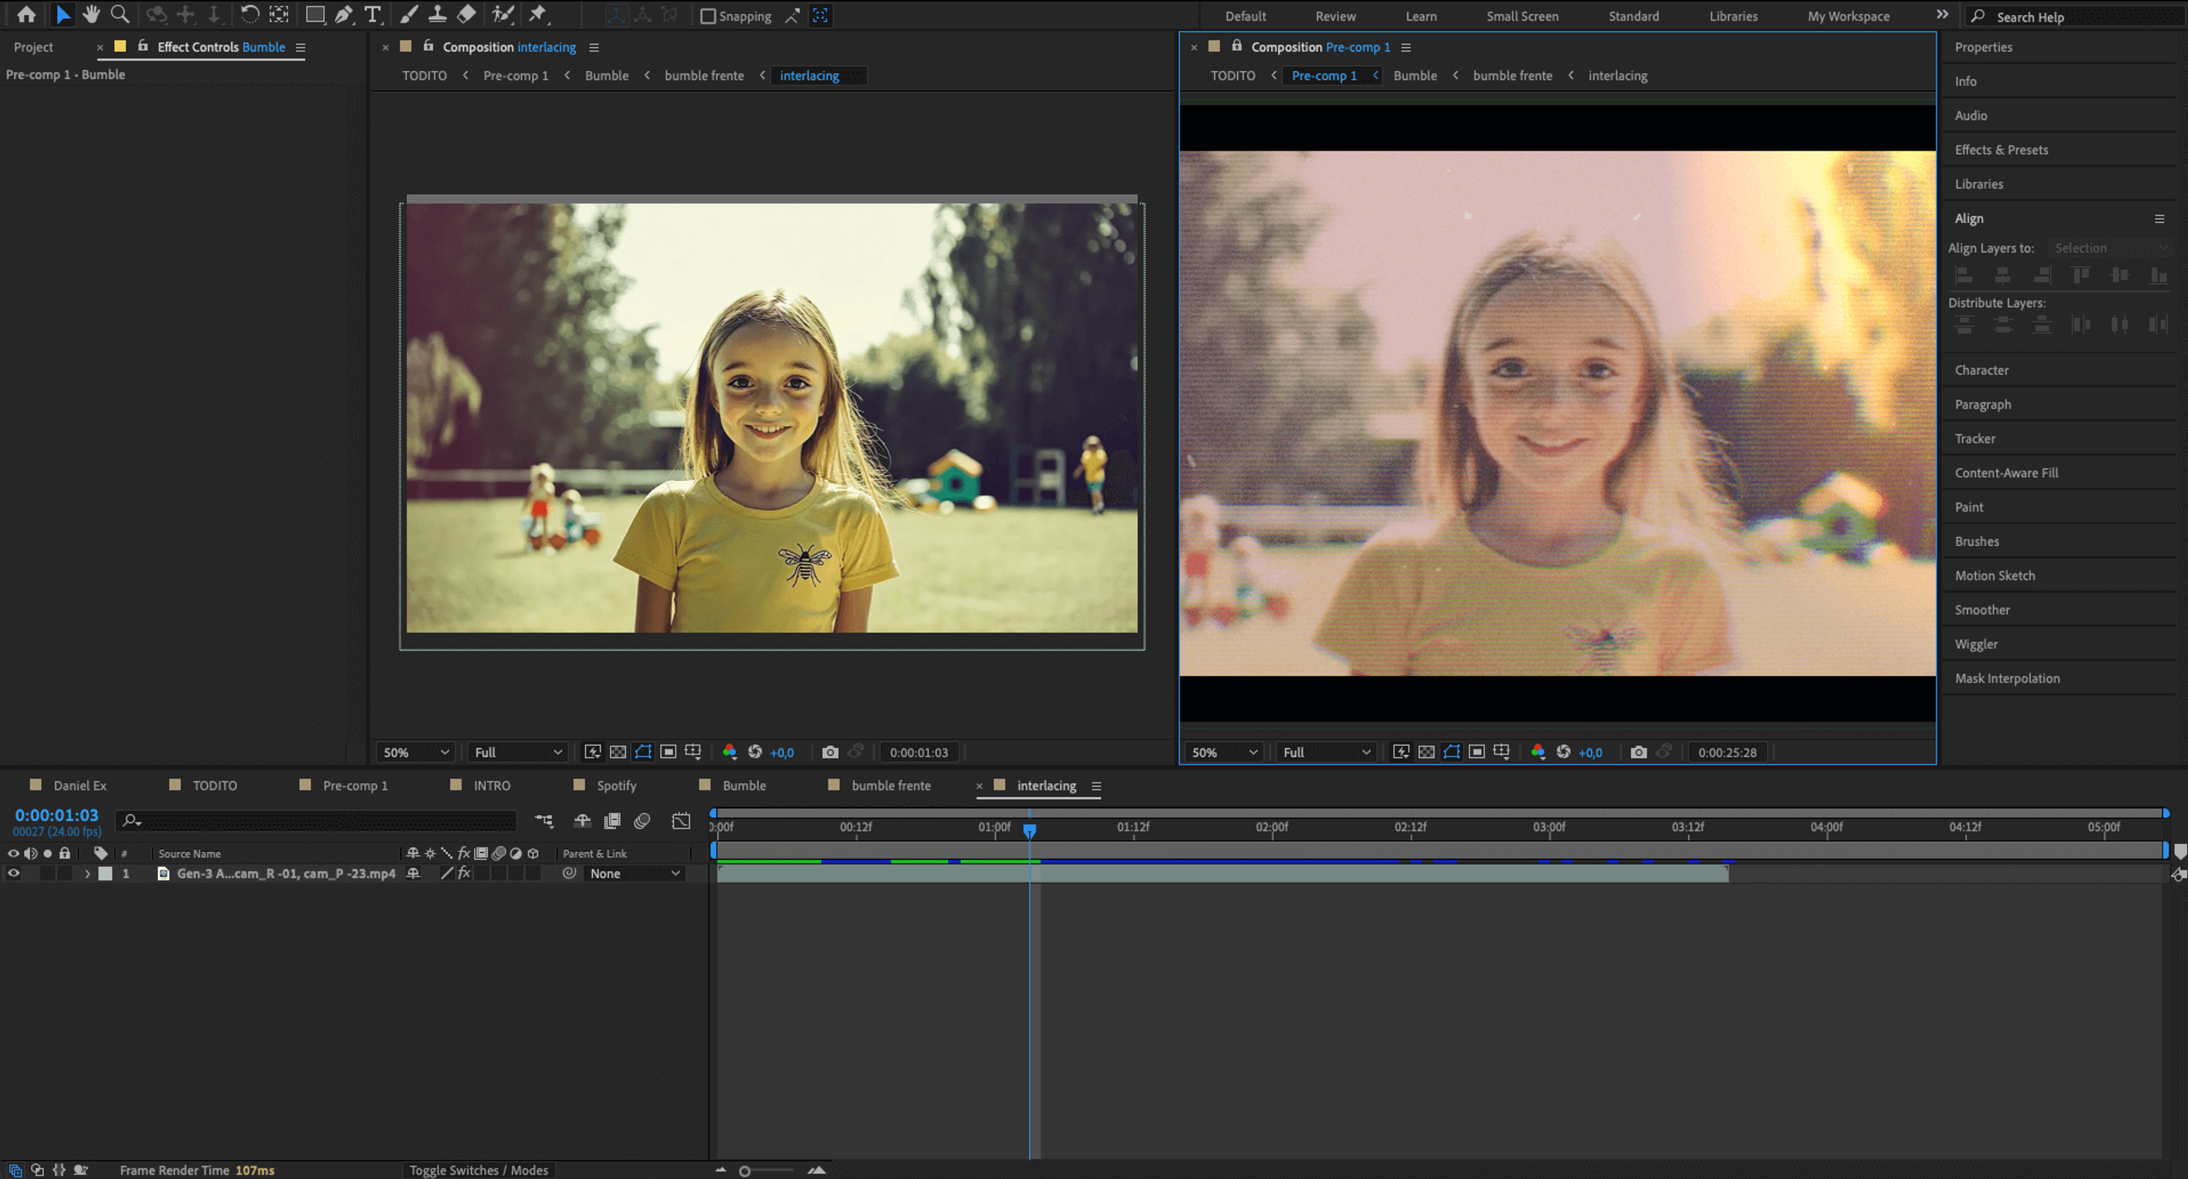Select the Rectangle shape tool

315,14
